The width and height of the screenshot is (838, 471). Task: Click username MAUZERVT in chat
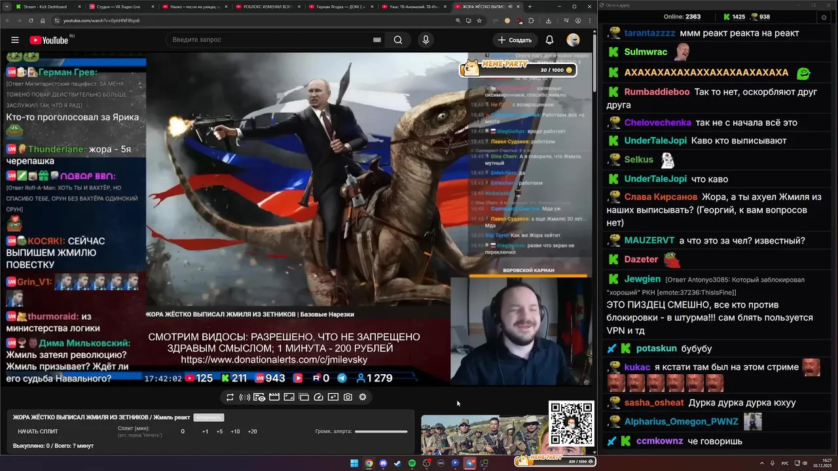coord(650,241)
